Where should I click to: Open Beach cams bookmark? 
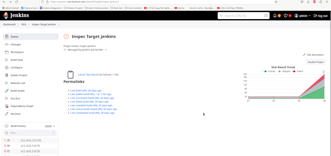click(x=200, y=8)
